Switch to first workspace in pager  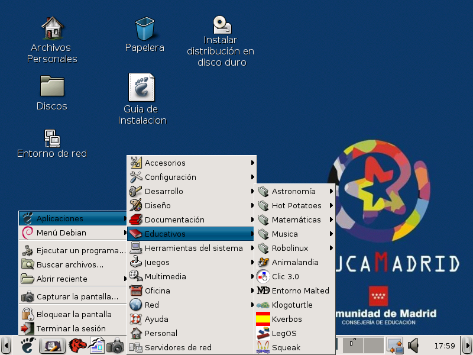(352, 346)
